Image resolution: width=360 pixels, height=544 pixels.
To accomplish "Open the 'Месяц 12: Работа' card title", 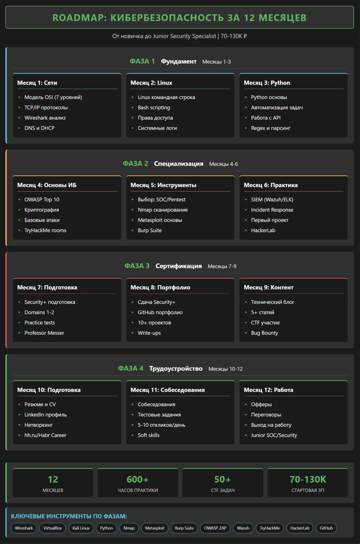I will coord(268,390).
